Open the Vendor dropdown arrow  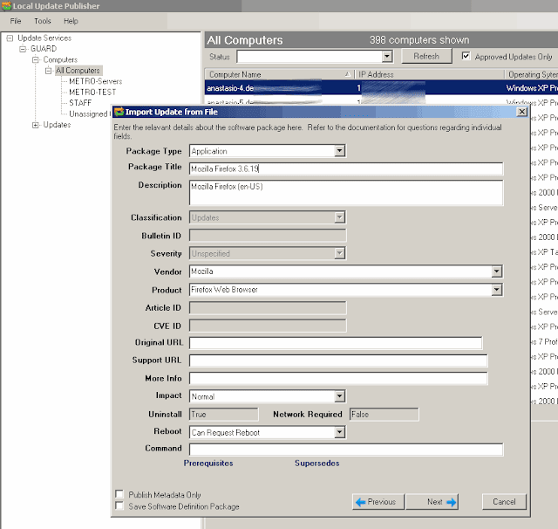pyautogui.click(x=497, y=271)
